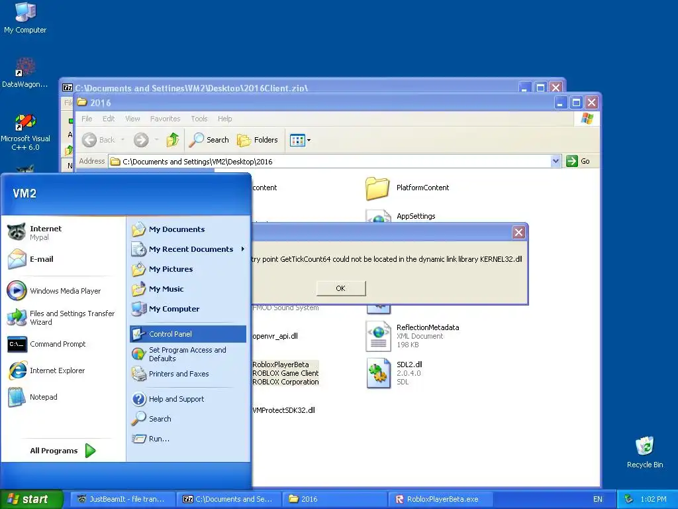Screen dimensions: 678x509
Task: Maximize the 7-Zip 2016Client.zip window
Action: pyautogui.click(x=540, y=87)
